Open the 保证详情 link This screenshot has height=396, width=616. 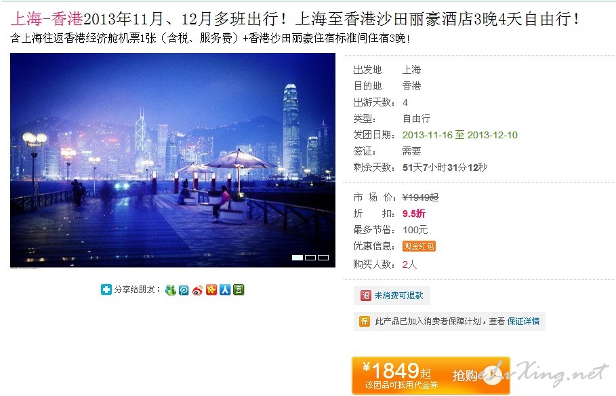(523, 321)
